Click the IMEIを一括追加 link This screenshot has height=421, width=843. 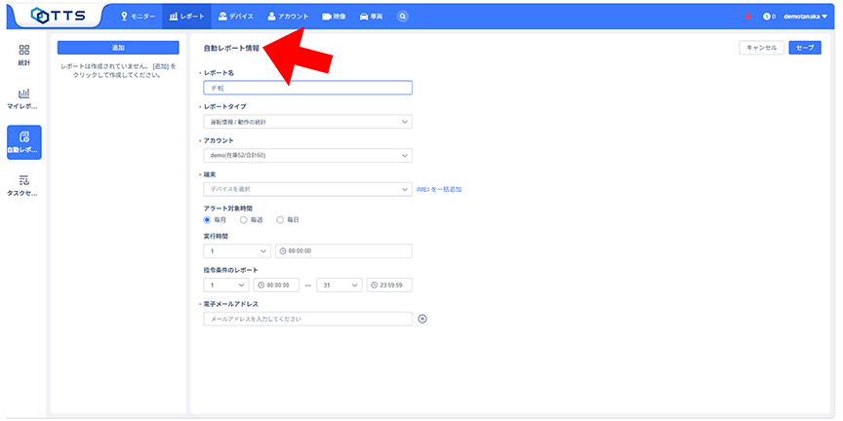(x=439, y=188)
